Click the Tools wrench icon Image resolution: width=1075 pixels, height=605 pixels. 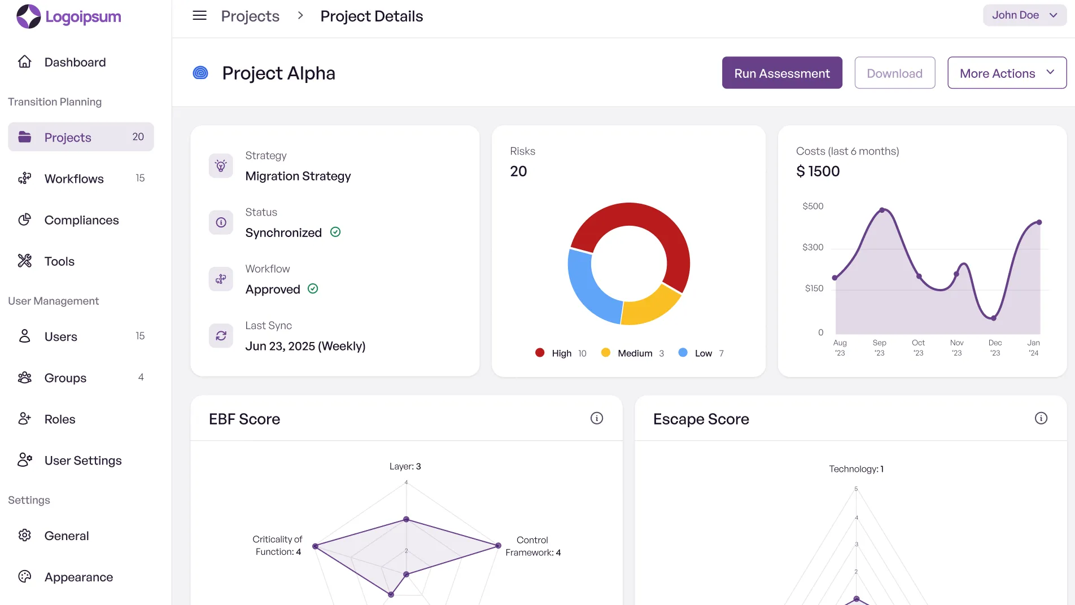(25, 261)
